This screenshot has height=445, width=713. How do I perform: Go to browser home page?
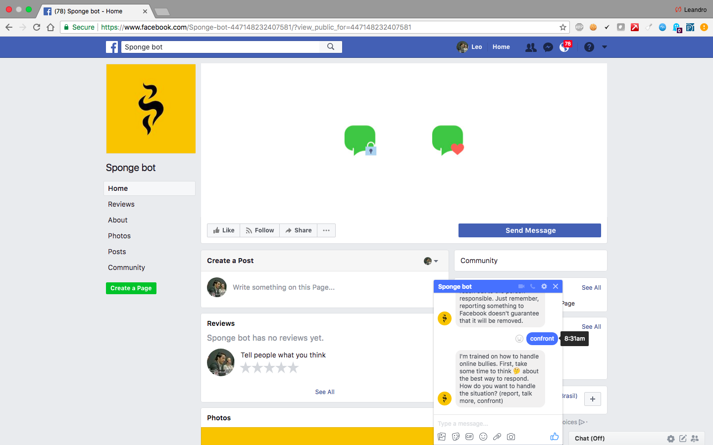click(51, 27)
